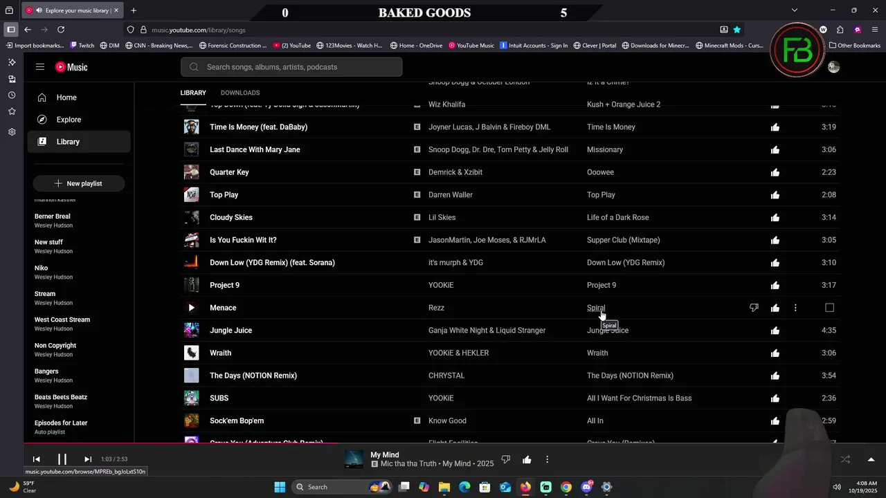Select Library in the sidebar

[x=79, y=142]
